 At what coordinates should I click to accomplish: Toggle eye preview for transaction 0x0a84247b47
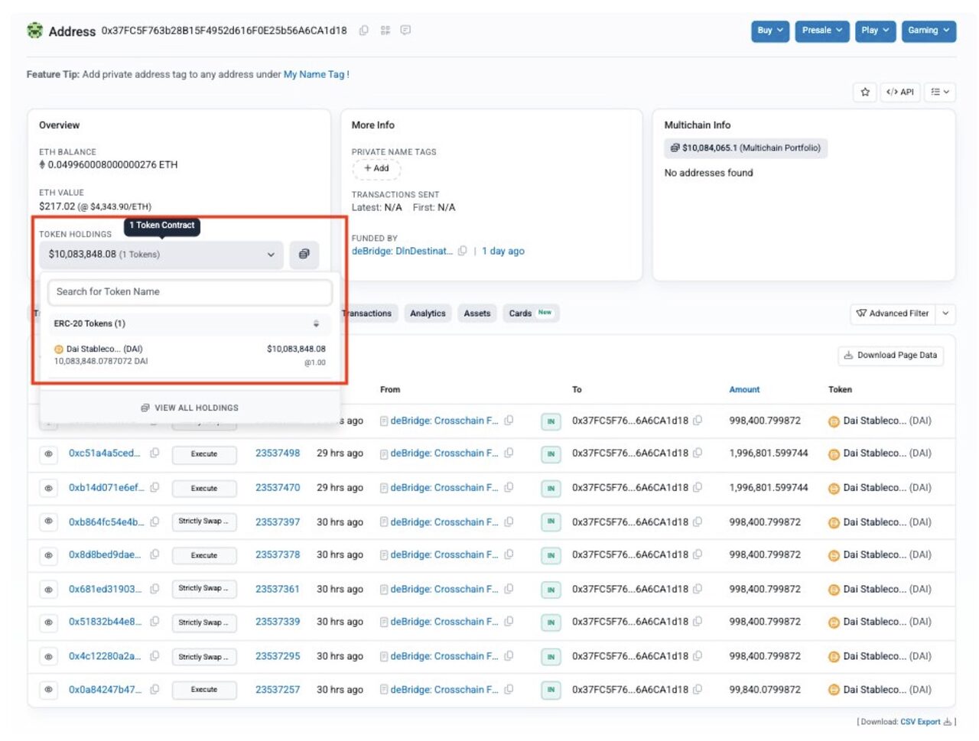[49, 690]
